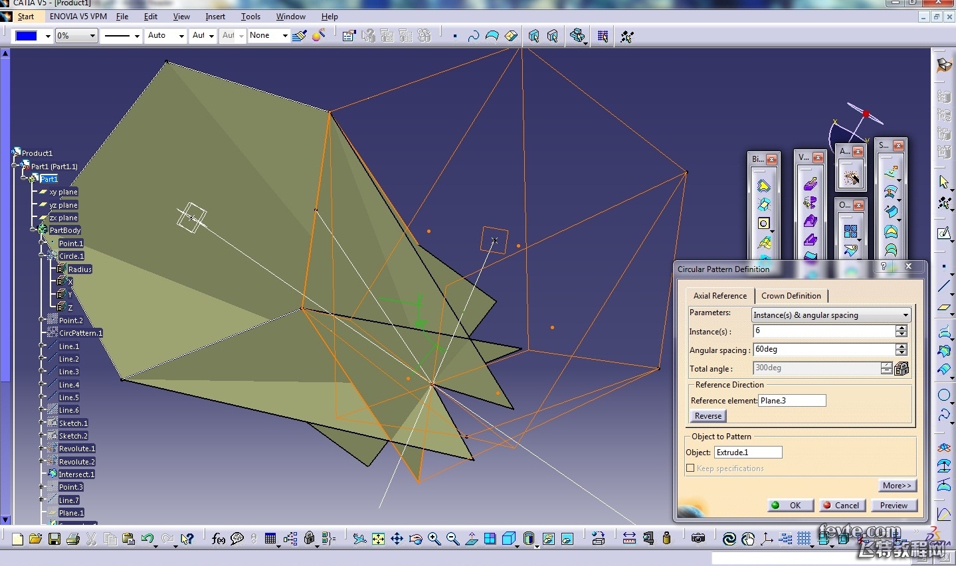Image resolution: width=956 pixels, height=566 pixels.
Task: Select Intersect.1 in the tree
Action: click(x=76, y=474)
